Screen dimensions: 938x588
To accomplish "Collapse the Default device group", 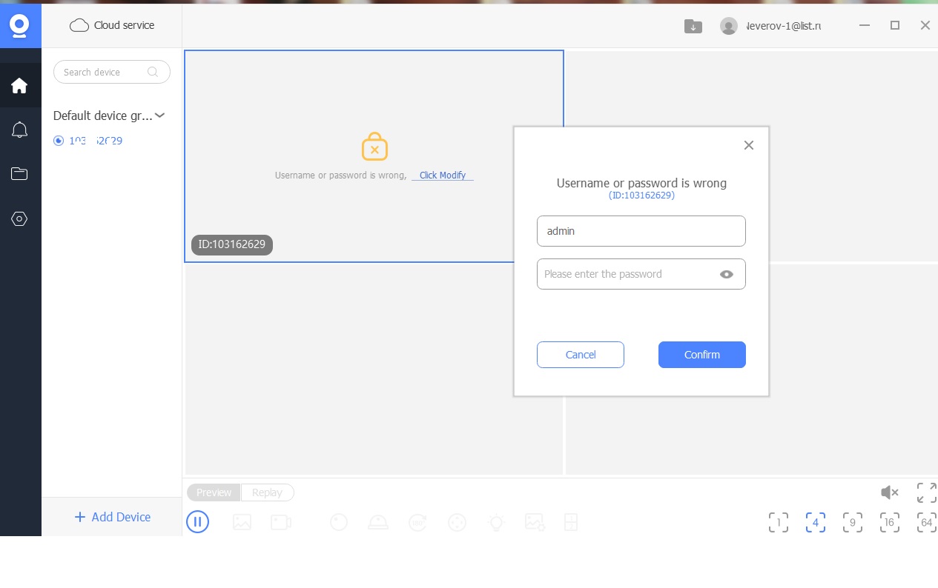I will [x=159, y=116].
